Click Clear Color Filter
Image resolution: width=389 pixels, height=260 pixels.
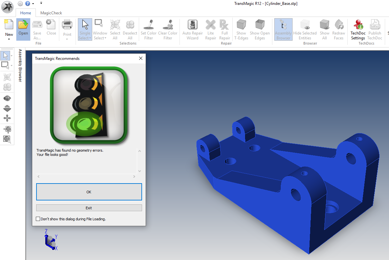click(168, 29)
